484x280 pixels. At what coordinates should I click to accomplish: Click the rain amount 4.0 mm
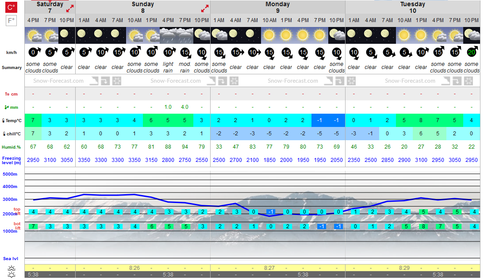coord(184,107)
